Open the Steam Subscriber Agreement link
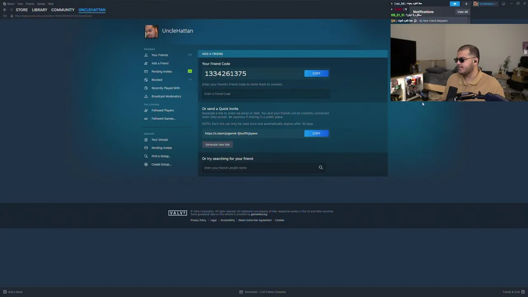Screen dimensions: 528x297 click(255, 220)
